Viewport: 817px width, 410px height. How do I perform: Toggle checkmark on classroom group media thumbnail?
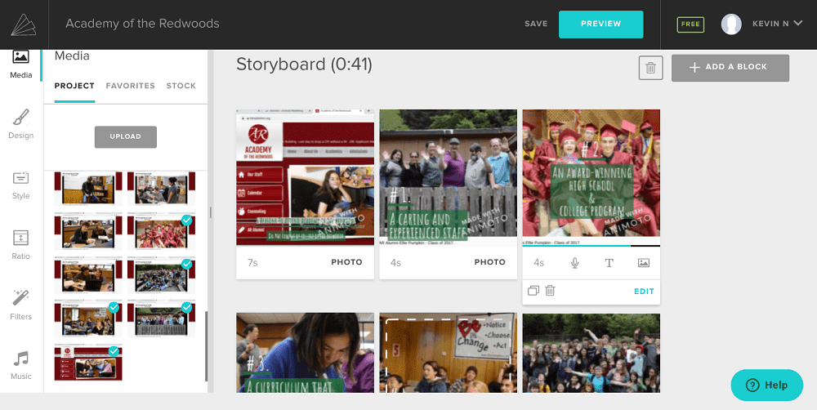[114, 307]
